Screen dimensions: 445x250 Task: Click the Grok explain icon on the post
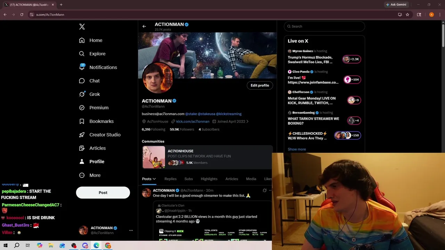point(265,190)
